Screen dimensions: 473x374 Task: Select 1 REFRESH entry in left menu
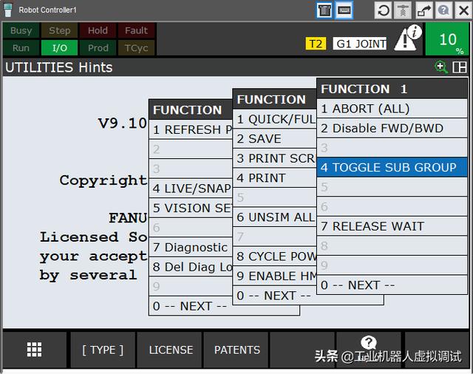click(191, 129)
